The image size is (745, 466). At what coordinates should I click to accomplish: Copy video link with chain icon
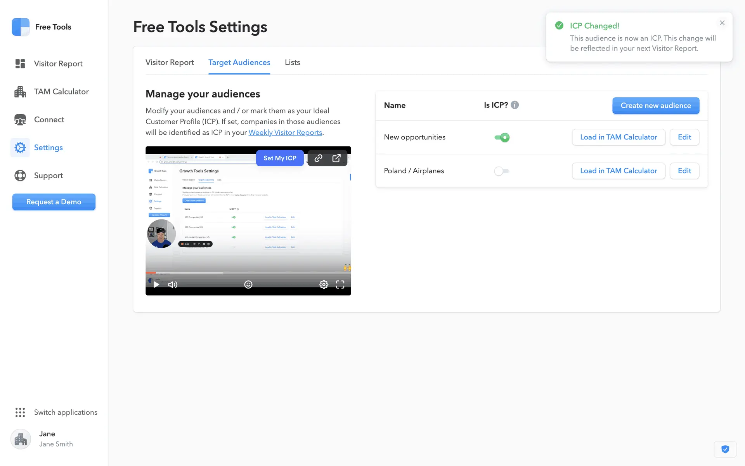(x=318, y=158)
